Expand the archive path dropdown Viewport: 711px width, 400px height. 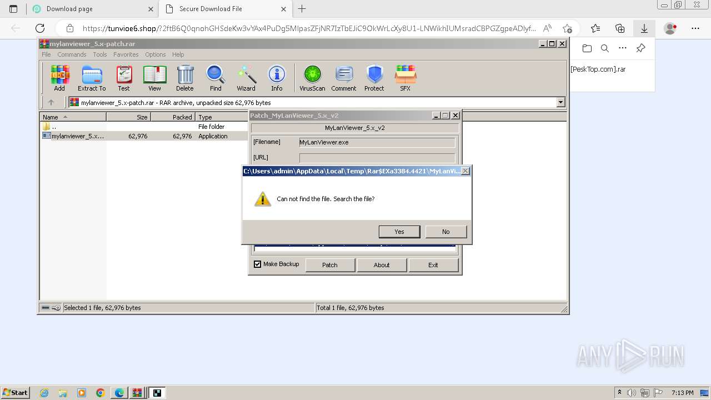[560, 102]
